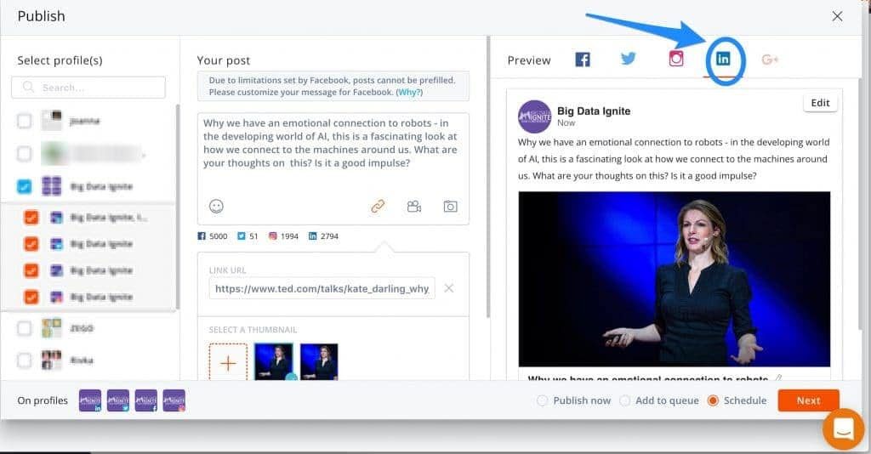Image resolution: width=871 pixels, height=454 pixels.
Task: Click Edit on the post preview
Action: point(819,103)
